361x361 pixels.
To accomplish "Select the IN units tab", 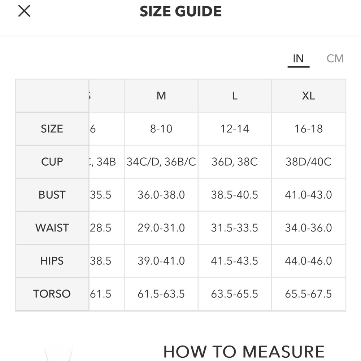I will pos(299,60).
